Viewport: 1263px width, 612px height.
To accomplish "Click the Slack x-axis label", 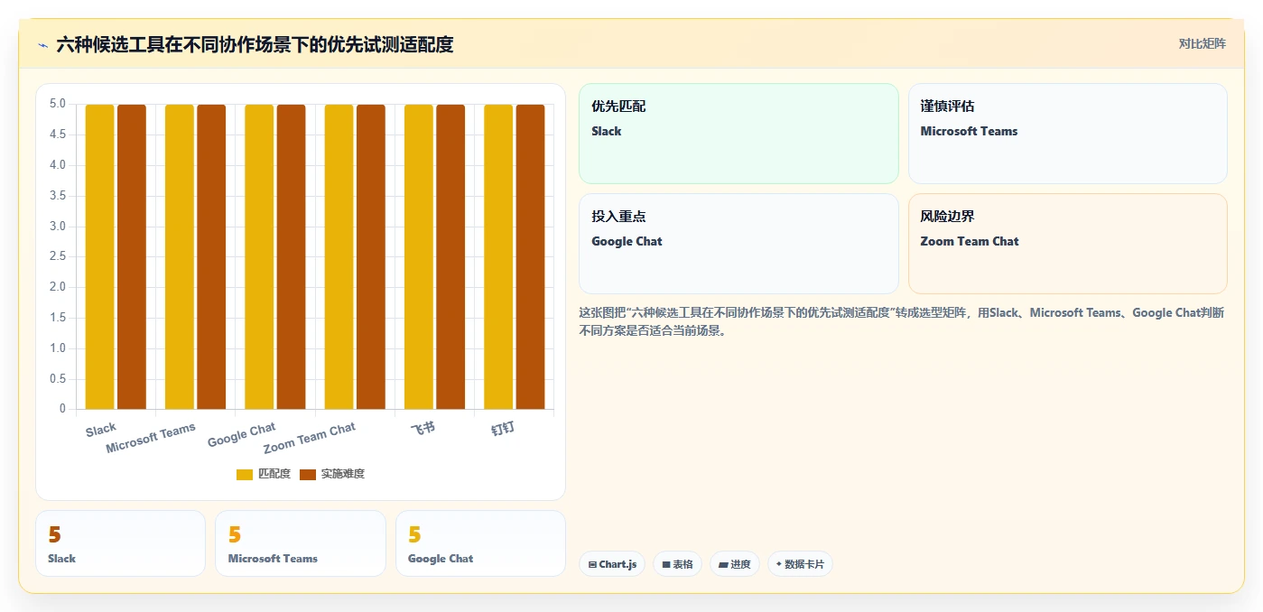I will (101, 430).
